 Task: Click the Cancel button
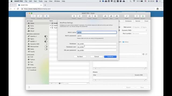[96, 57]
